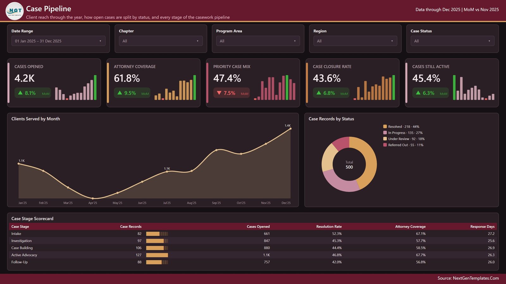Click the 43.6% Case Closure Rate value
Image resolution: width=506 pixels, height=284 pixels.
pyautogui.click(x=327, y=78)
